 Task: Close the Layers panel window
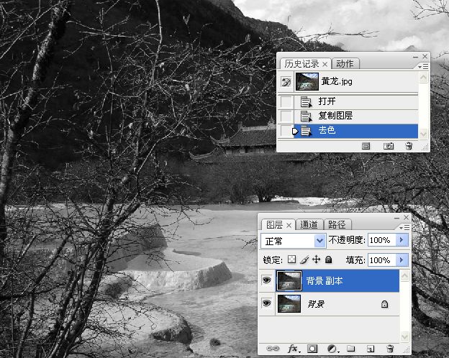click(407, 218)
